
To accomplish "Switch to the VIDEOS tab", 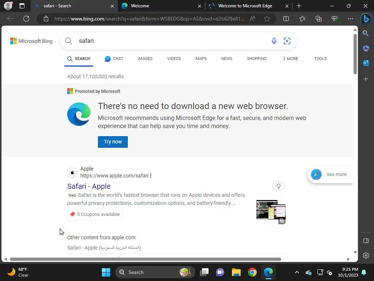I will coord(174,59).
